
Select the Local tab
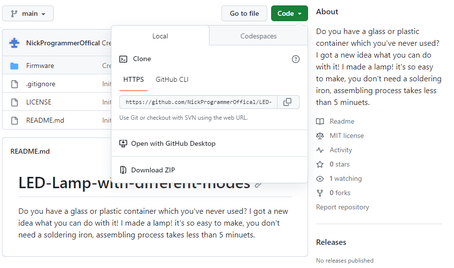pos(160,36)
